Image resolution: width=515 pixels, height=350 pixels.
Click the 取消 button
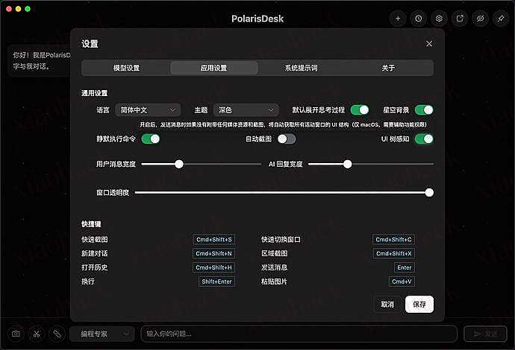click(x=387, y=304)
